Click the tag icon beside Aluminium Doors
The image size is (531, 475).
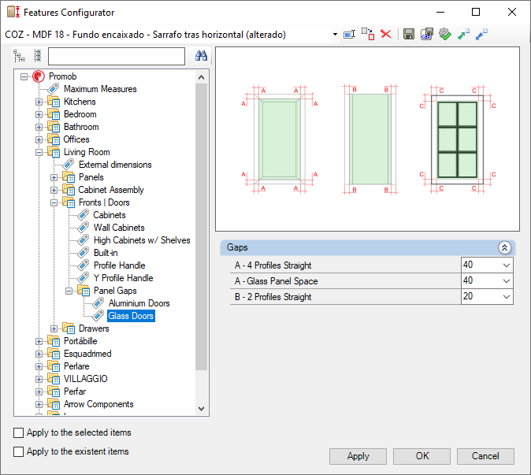tap(98, 303)
